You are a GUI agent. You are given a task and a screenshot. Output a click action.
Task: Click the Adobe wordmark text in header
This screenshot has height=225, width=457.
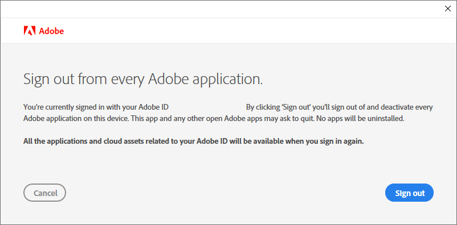(51, 31)
